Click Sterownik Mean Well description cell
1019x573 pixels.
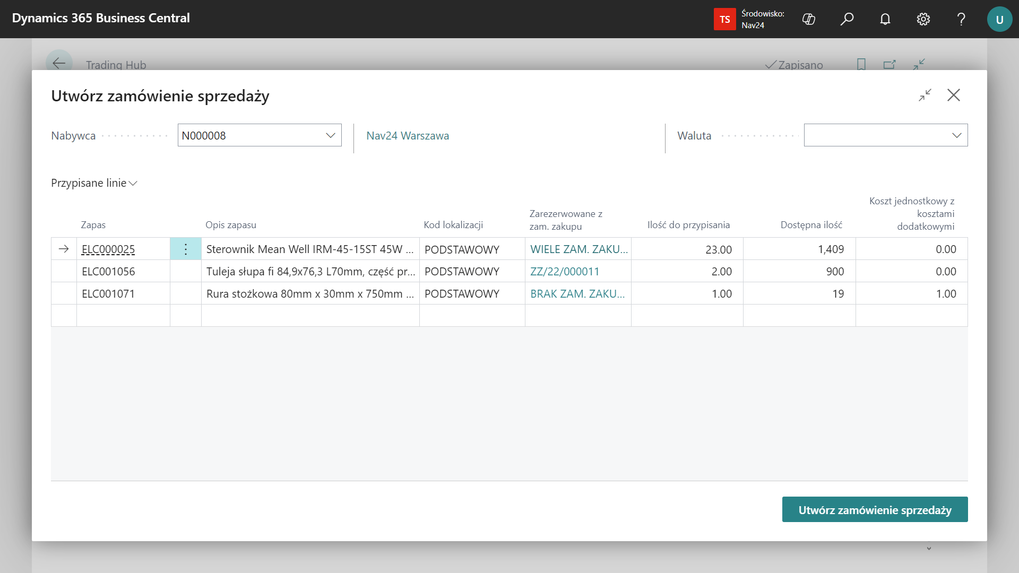pos(310,249)
